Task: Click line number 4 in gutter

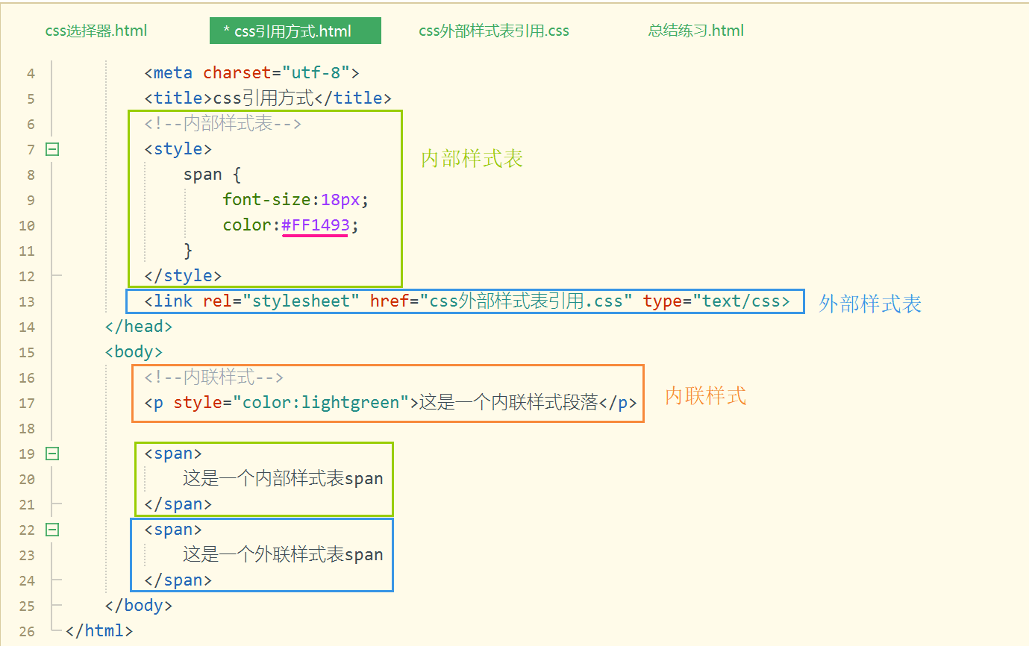Action: coord(31,73)
